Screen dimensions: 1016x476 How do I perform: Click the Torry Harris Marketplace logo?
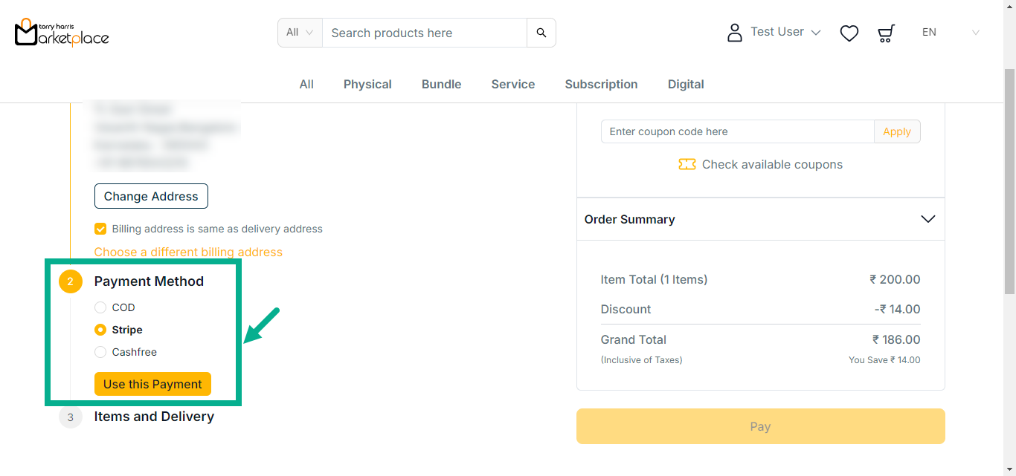coord(62,33)
